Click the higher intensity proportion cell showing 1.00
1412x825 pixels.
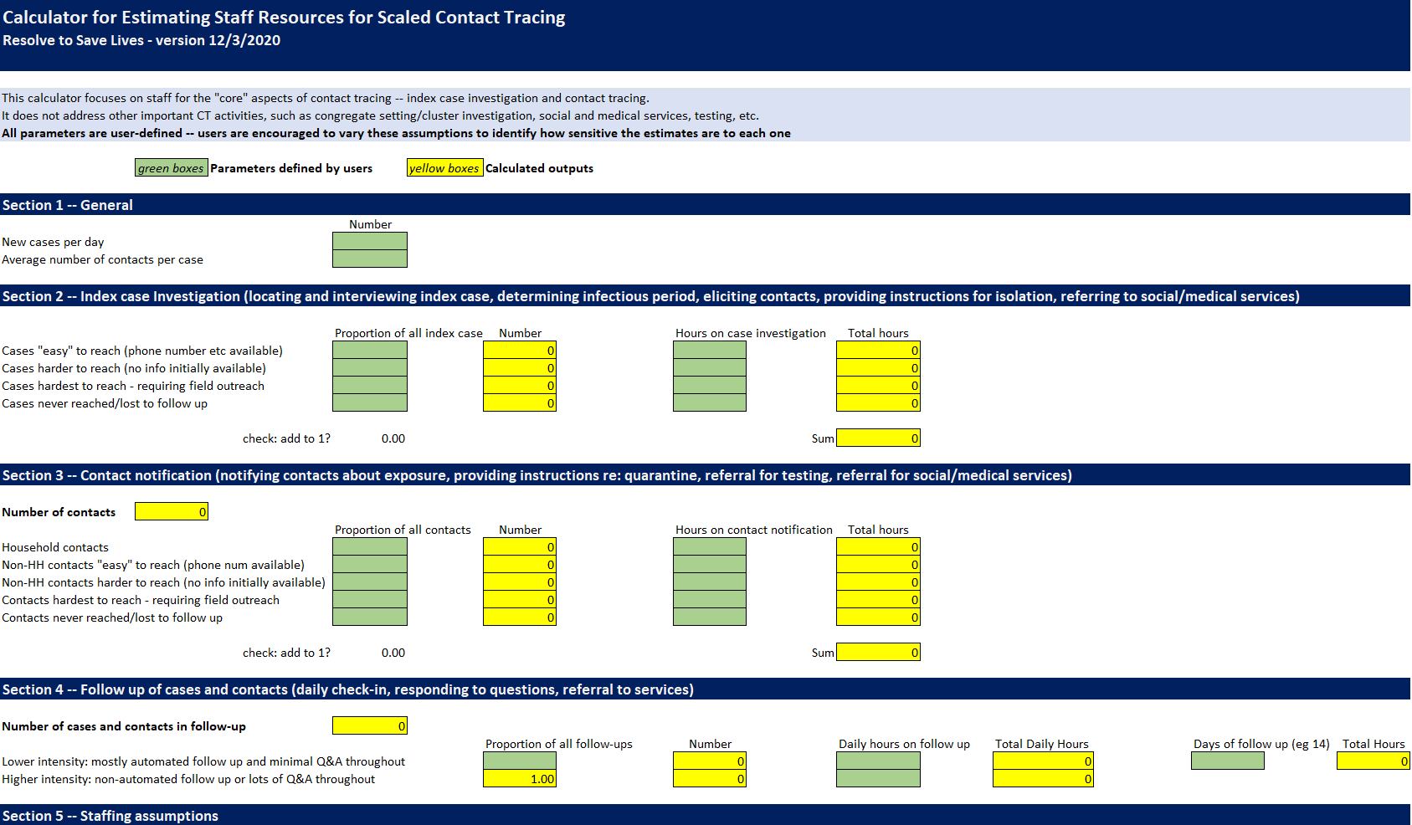coord(520,778)
